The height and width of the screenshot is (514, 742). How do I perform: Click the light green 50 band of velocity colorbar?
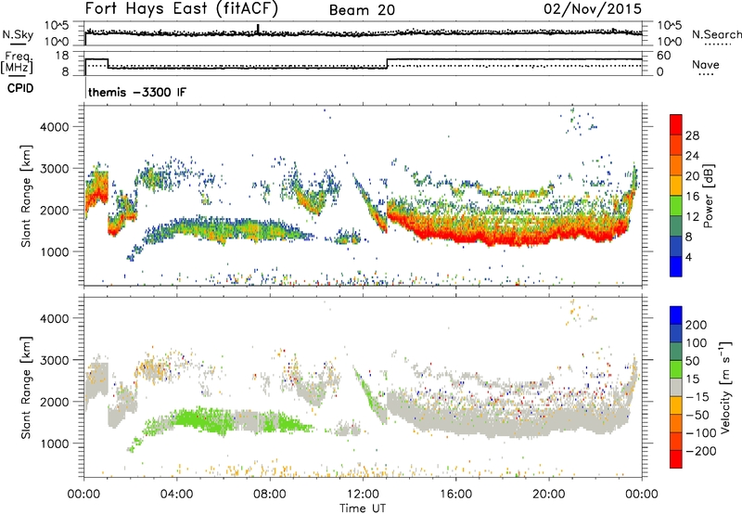[x=676, y=369]
